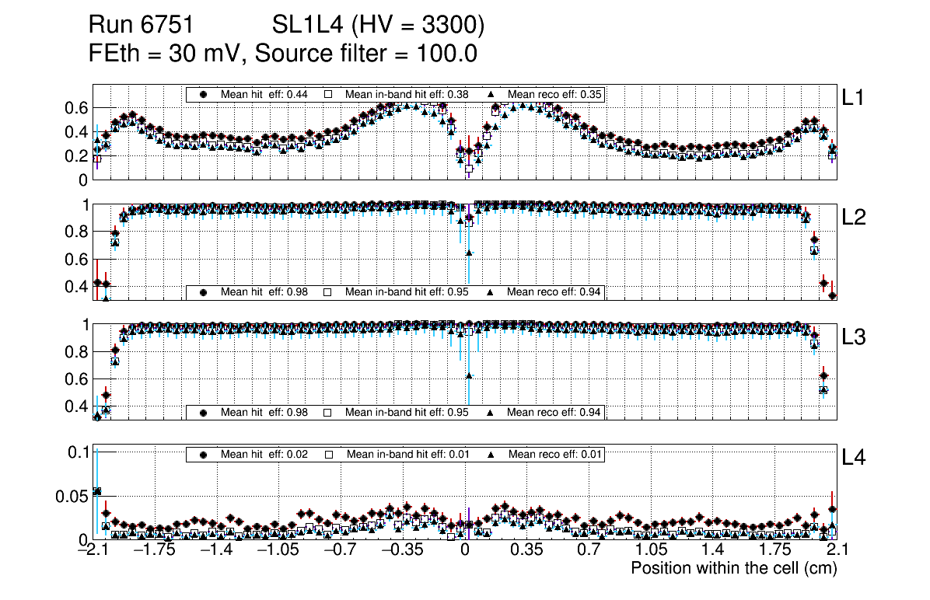Click the open square marker in L1 legend

coord(328,94)
